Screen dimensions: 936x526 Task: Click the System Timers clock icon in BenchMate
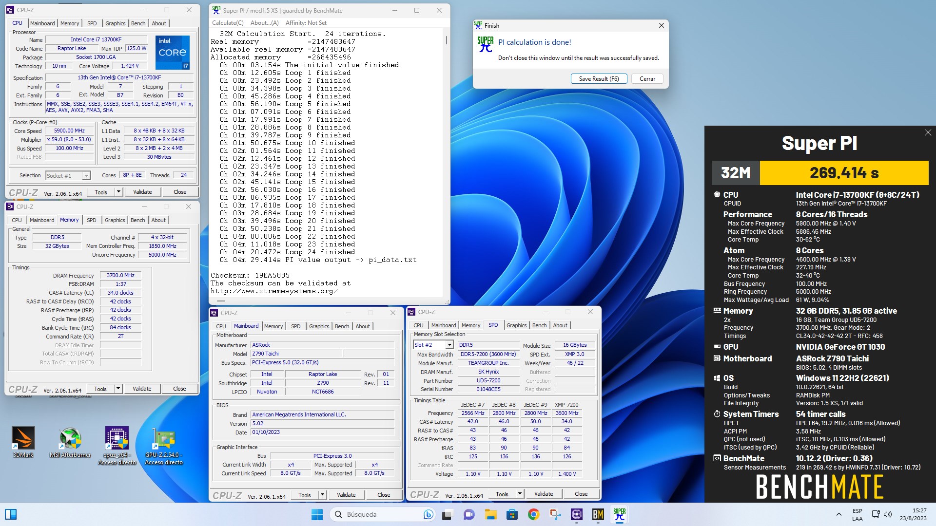tap(717, 414)
